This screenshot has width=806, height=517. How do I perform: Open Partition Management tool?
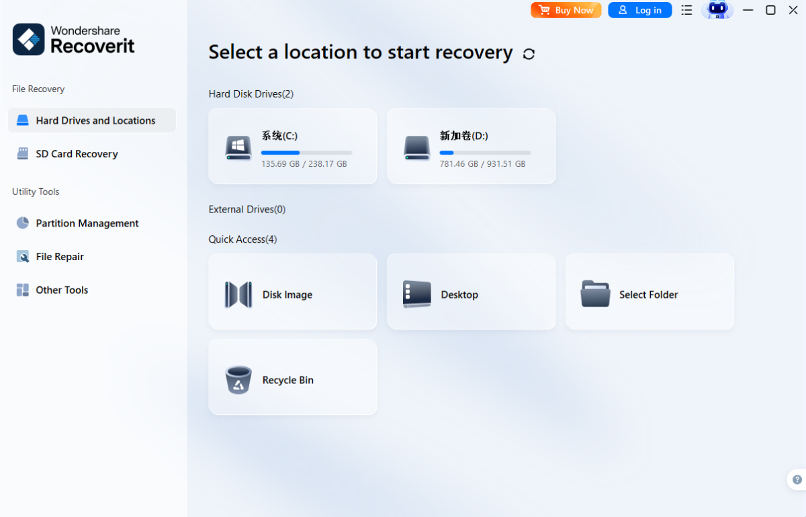(x=87, y=223)
